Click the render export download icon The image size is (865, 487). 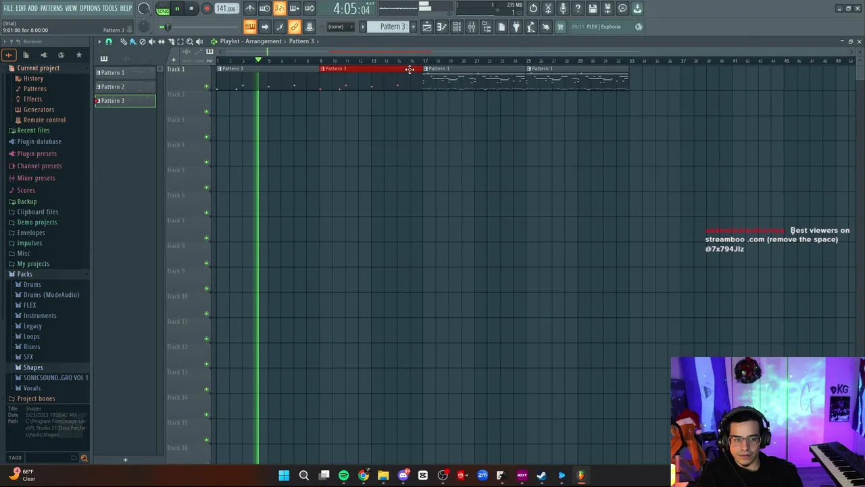[x=637, y=9]
